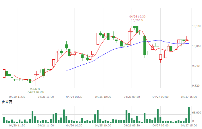Select the large green candlestick after 04/26 high
The height and width of the screenshot is (129, 202).
click(145, 45)
